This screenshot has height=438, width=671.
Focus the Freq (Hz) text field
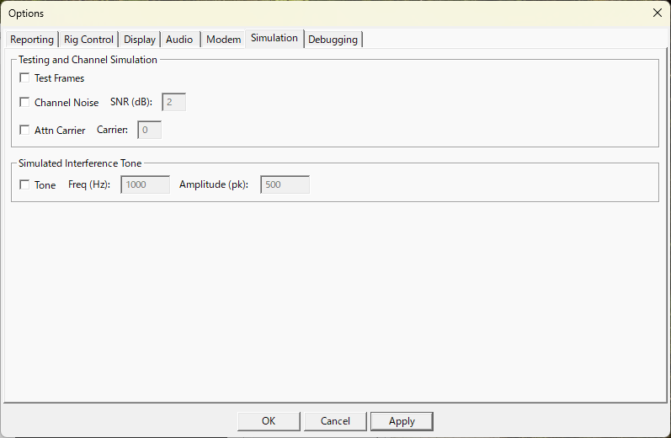tap(146, 184)
